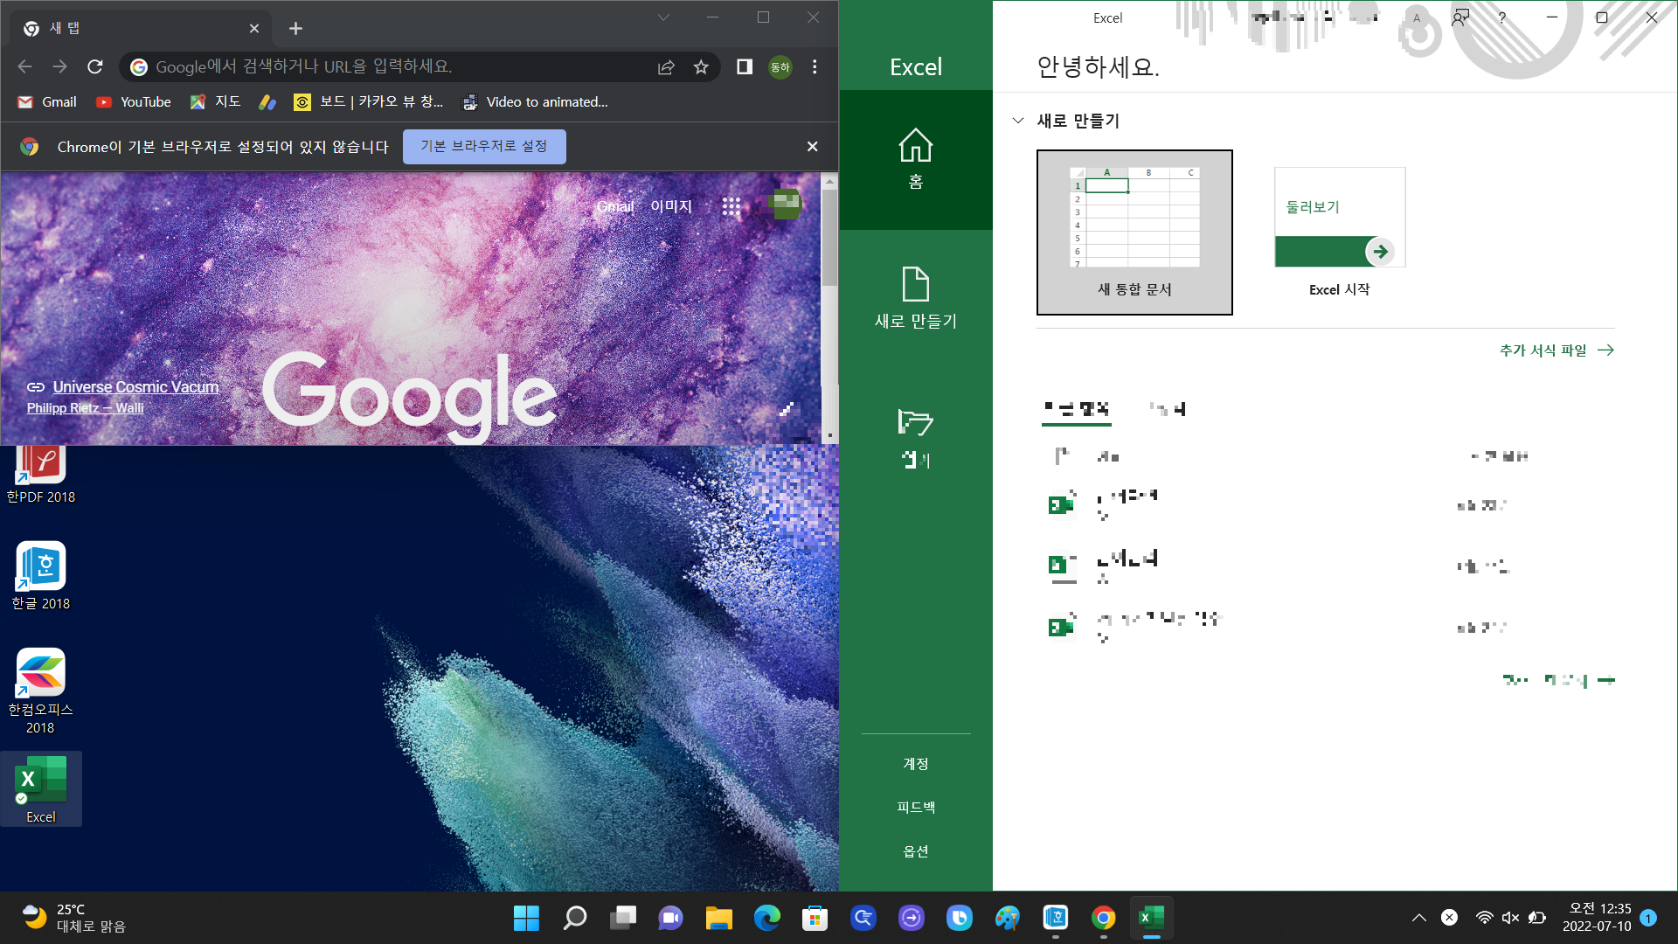Click 기본 브라우저로 설정 button
The height and width of the screenshot is (944, 1678).
(484, 146)
